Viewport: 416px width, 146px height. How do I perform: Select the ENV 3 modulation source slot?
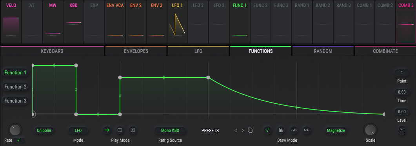(x=156, y=22)
